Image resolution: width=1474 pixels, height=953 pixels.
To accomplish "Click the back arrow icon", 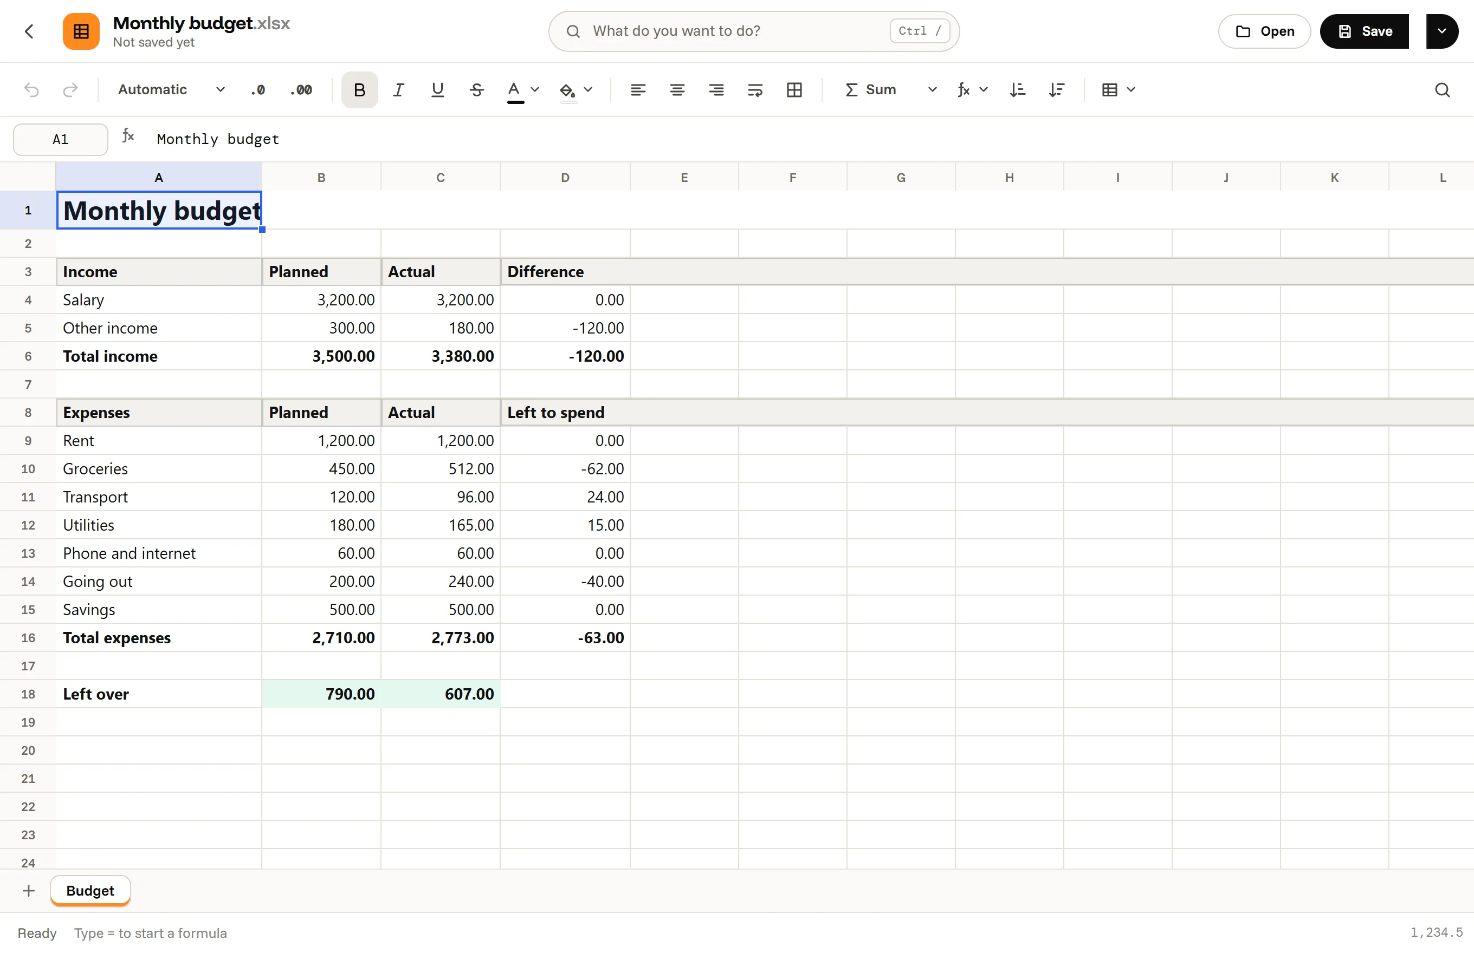I will pyautogui.click(x=29, y=31).
